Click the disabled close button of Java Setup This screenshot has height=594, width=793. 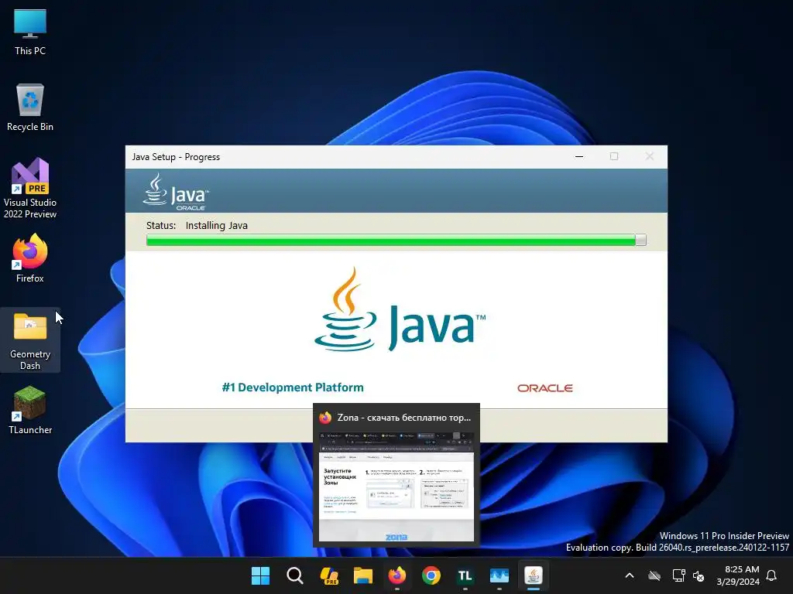[x=650, y=156]
